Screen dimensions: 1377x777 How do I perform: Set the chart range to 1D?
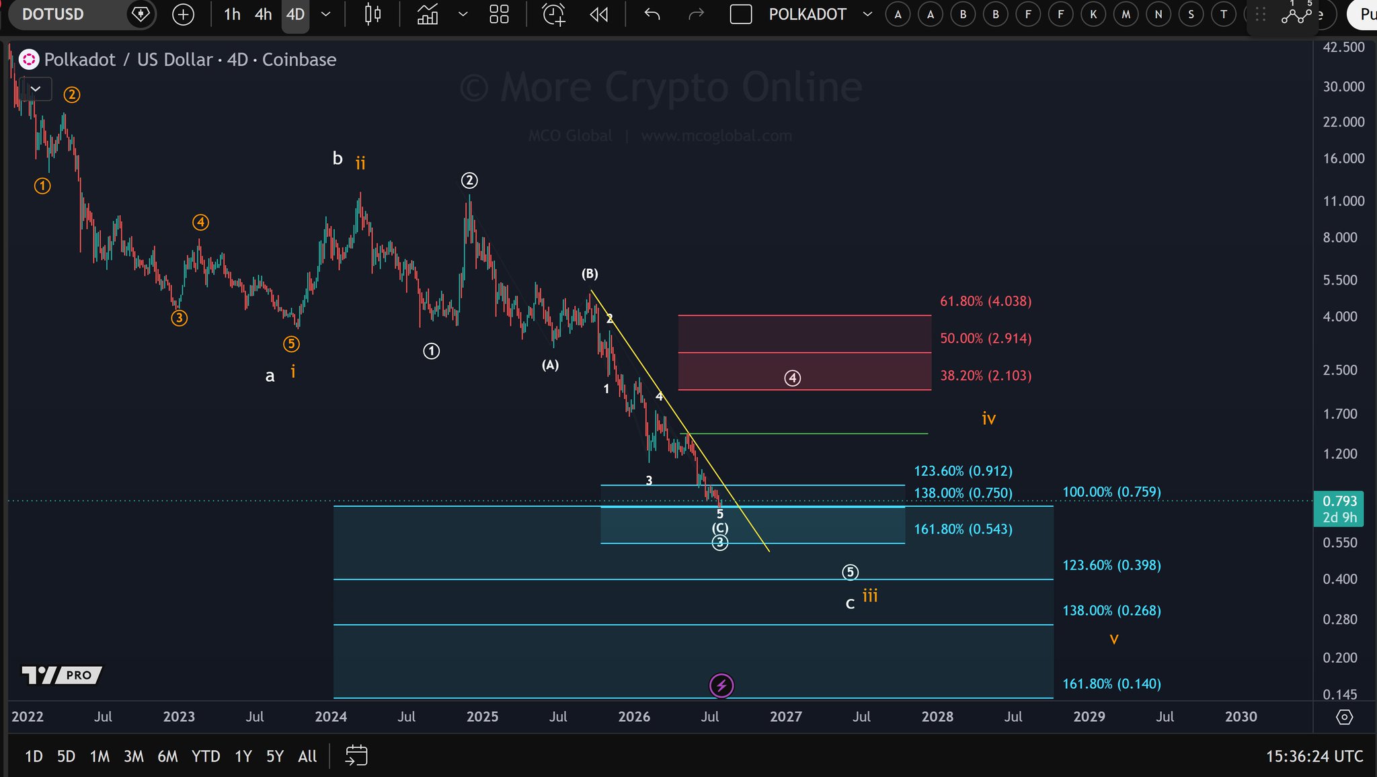(34, 756)
